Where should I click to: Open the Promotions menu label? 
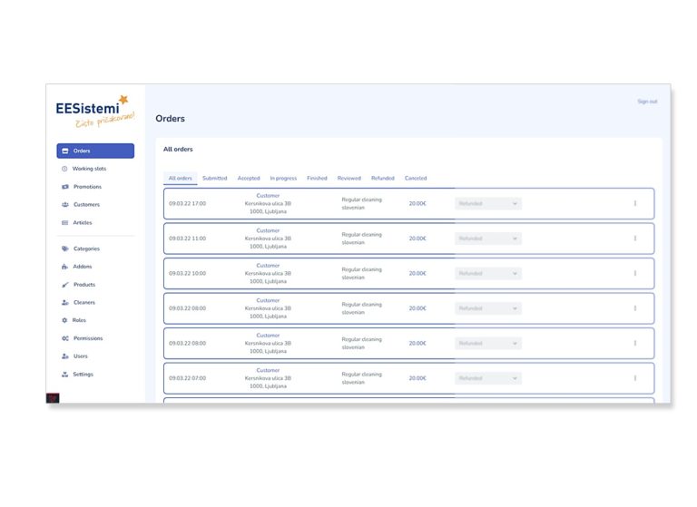87,187
